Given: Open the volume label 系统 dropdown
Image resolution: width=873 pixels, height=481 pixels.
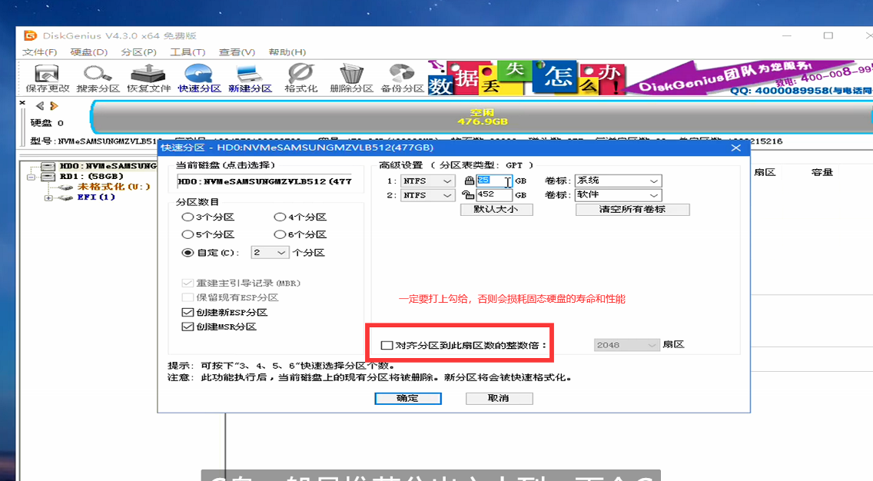Looking at the screenshot, I should coord(618,181).
